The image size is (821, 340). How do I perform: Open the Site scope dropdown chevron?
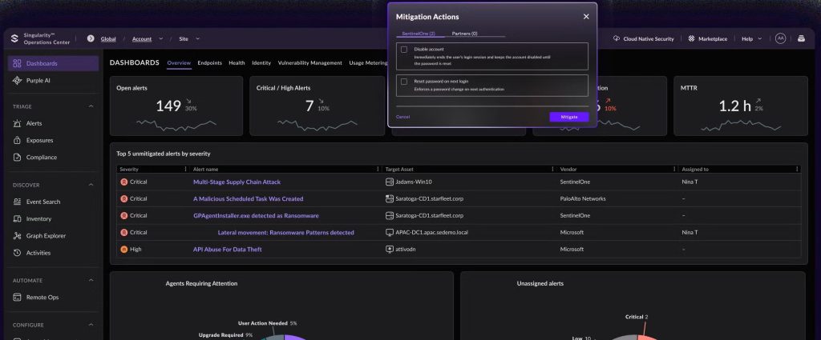(197, 38)
